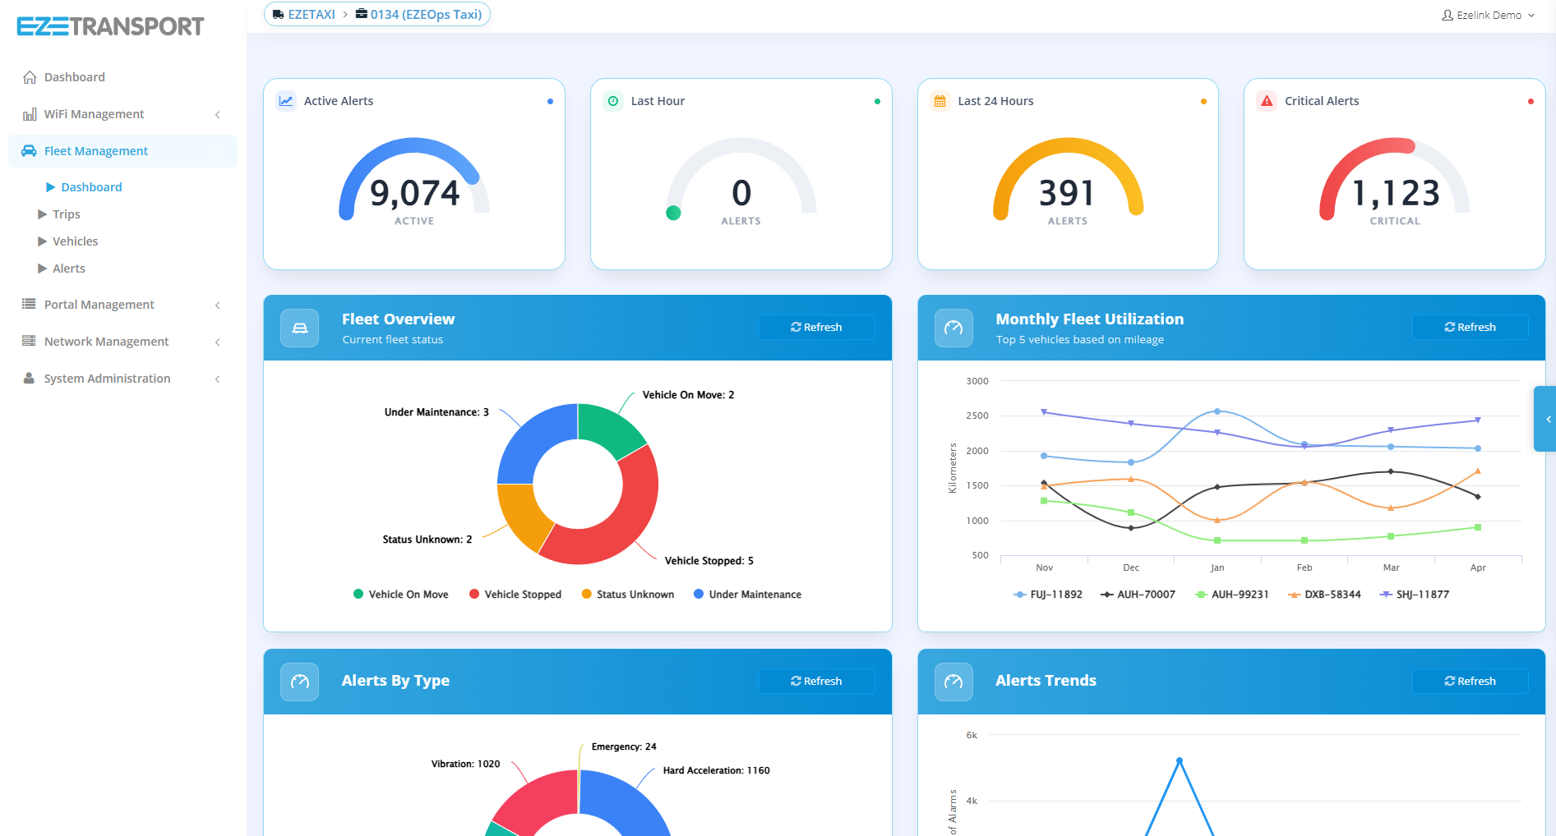Toggle DXB-58344 series in utilization legend
The image size is (1556, 836).
pos(1325,595)
